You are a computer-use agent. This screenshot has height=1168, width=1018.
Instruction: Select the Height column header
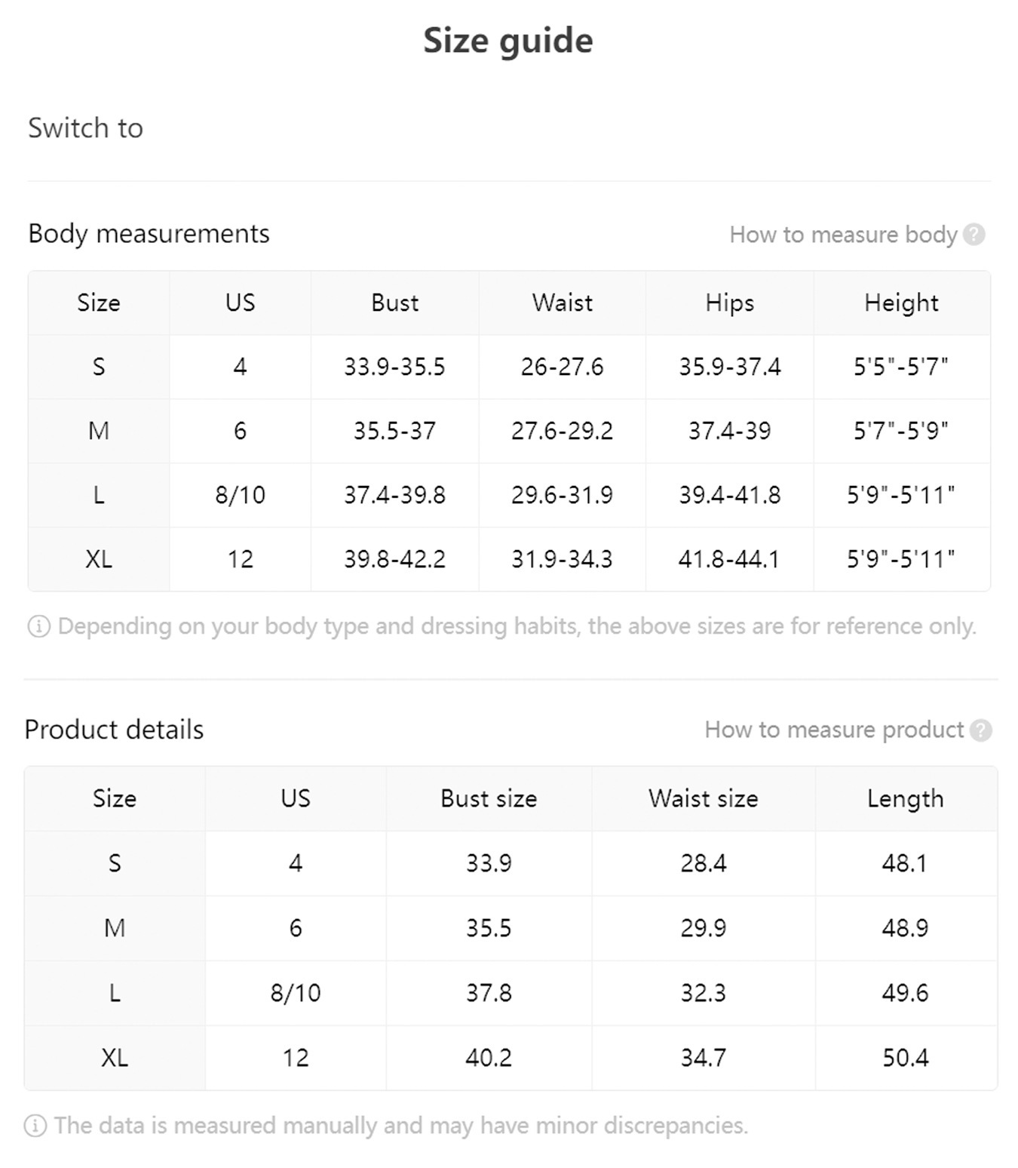point(901,303)
